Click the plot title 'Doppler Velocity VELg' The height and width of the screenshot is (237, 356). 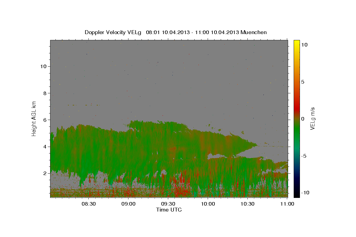[113, 32]
